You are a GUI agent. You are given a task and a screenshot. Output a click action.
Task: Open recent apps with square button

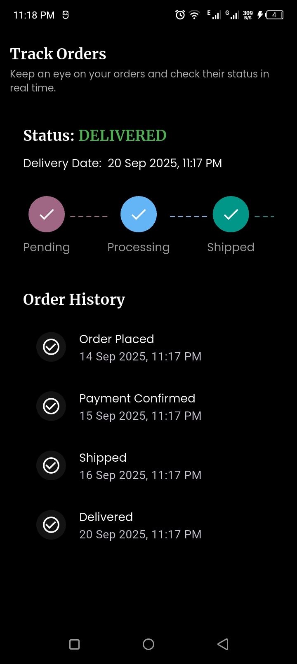tap(74, 644)
